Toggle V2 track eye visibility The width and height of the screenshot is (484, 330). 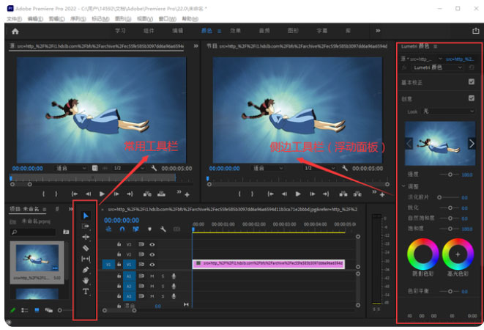click(x=152, y=254)
